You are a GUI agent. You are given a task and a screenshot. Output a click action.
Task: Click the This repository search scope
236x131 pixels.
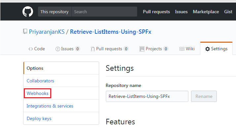(x=55, y=12)
